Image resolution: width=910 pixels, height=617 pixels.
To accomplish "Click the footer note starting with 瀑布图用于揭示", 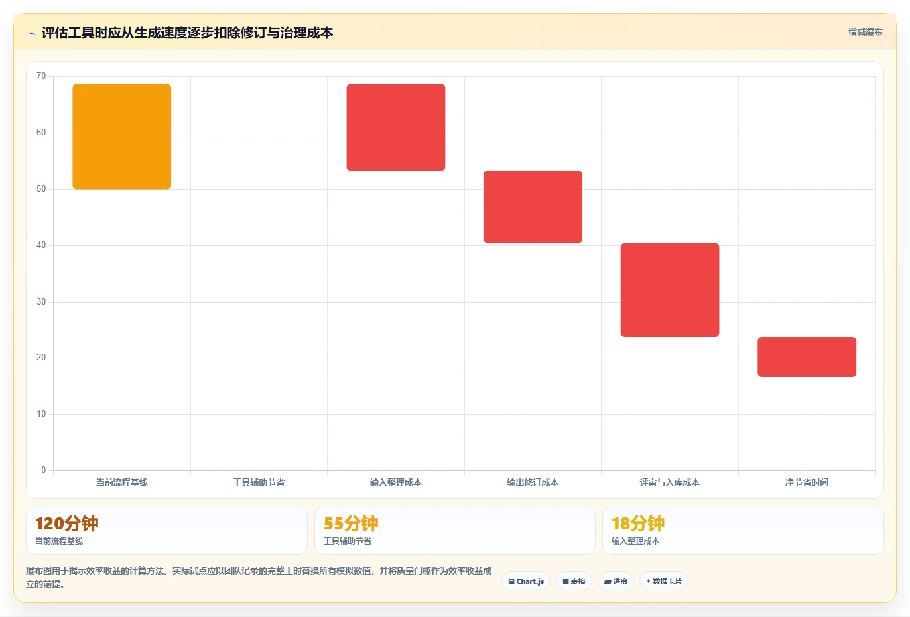I will 259,577.
